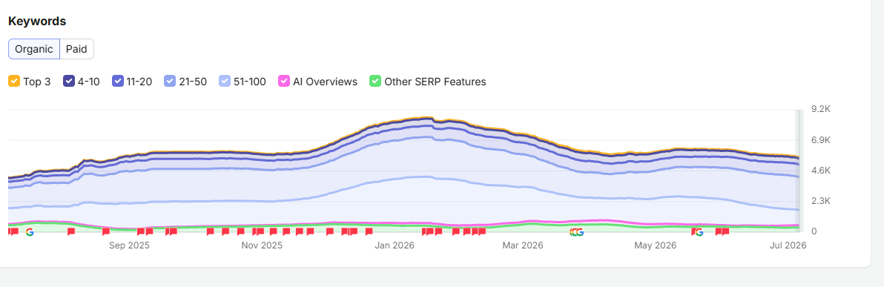Hide the 51-100 positions series
Image resolution: width=884 pixels, height=287 pixels.
coord(225,81)
